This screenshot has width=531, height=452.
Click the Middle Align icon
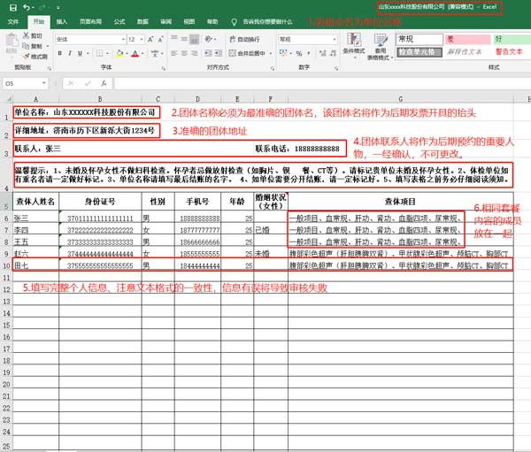coord(184,39)
